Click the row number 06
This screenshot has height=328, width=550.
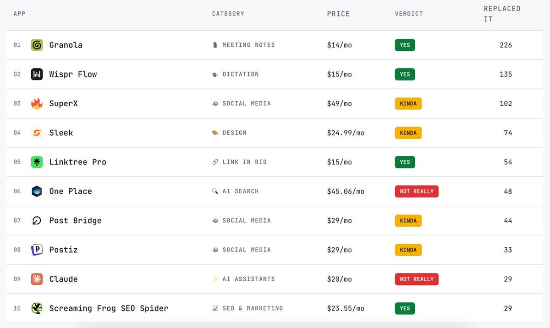17,191
